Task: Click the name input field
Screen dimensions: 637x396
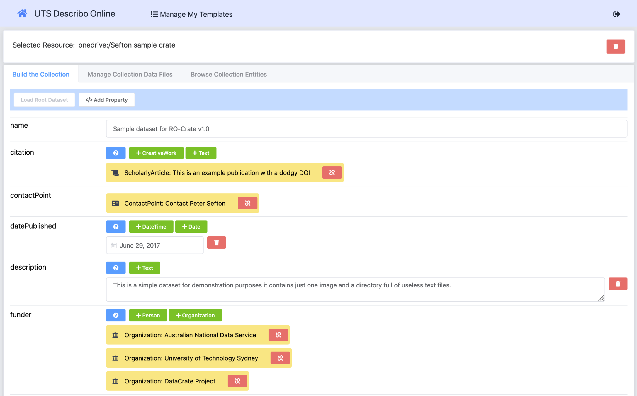Action: point(366,129)
